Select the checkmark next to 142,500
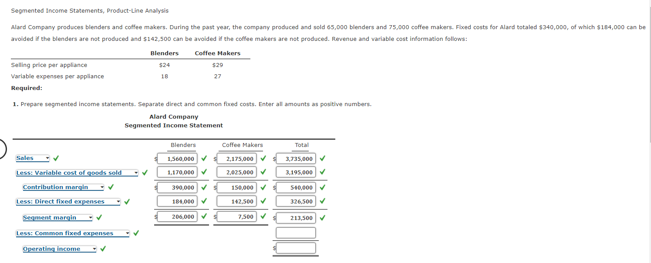This screenshot has height=263, width=651. [263, 201]
